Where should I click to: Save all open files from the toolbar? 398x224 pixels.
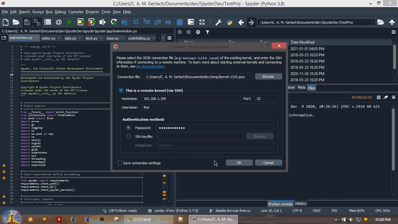click(x=37, y=22)
